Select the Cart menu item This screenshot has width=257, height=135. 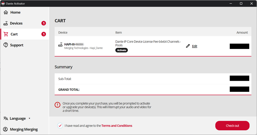pyautogui.click(x=14, y=34)
